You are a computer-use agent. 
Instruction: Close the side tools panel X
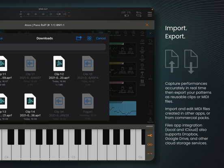pyautogui.click(x=150, y=33)
